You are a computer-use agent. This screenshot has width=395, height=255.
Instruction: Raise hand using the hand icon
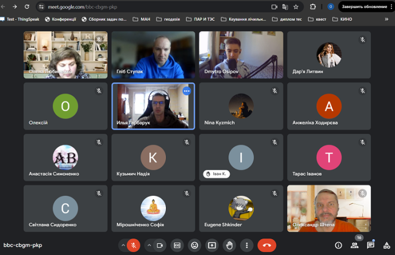tap(229, 245)
